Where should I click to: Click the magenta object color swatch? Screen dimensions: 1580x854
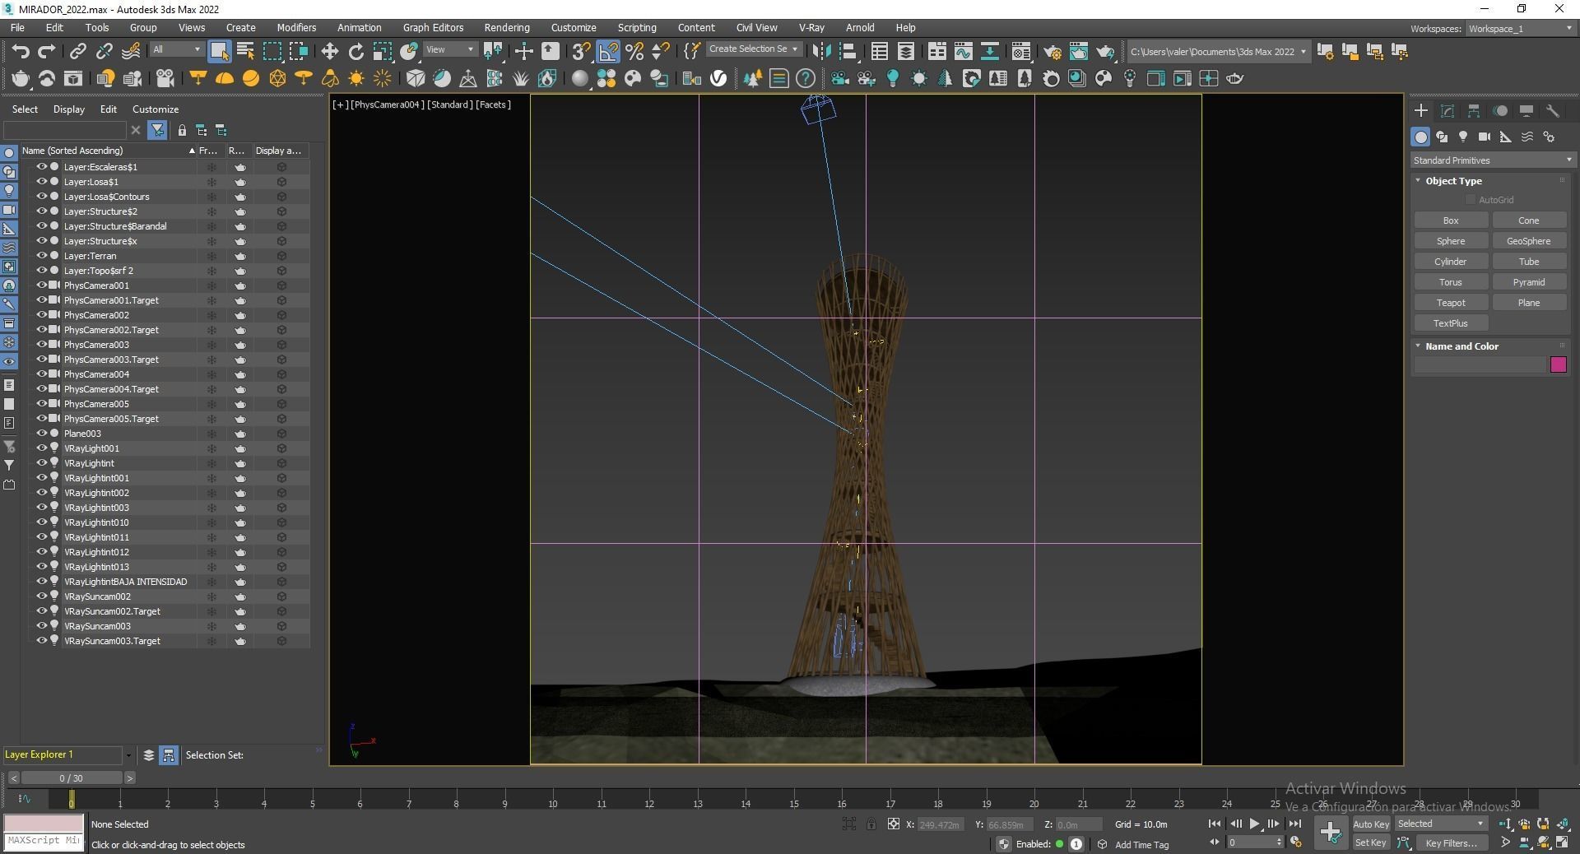1558,364
